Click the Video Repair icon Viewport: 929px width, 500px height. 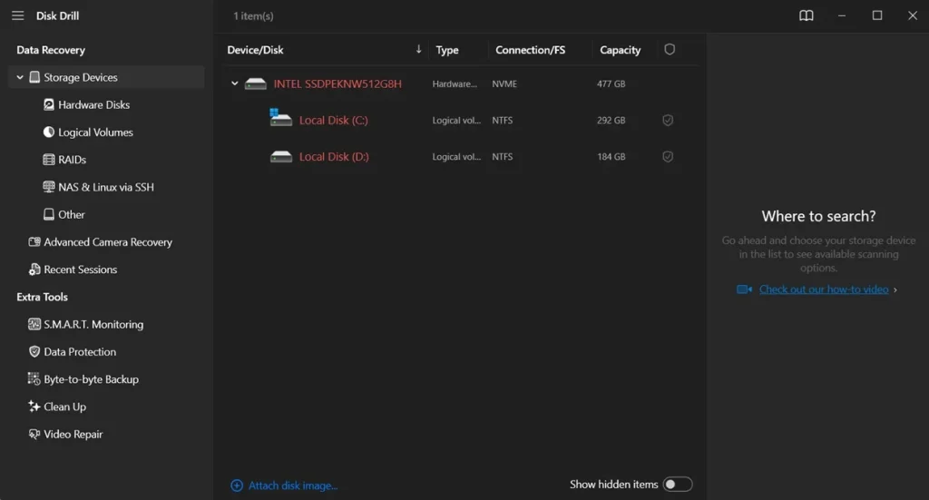click(x=34, y=435)
